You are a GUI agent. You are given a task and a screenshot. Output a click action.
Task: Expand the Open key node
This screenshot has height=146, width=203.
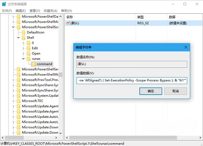(23, 53)
